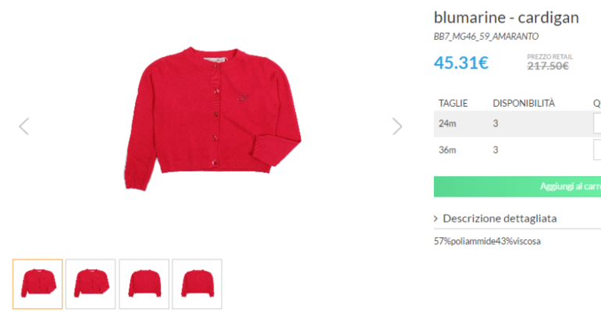Go to the previous product image

click(24, 126)
